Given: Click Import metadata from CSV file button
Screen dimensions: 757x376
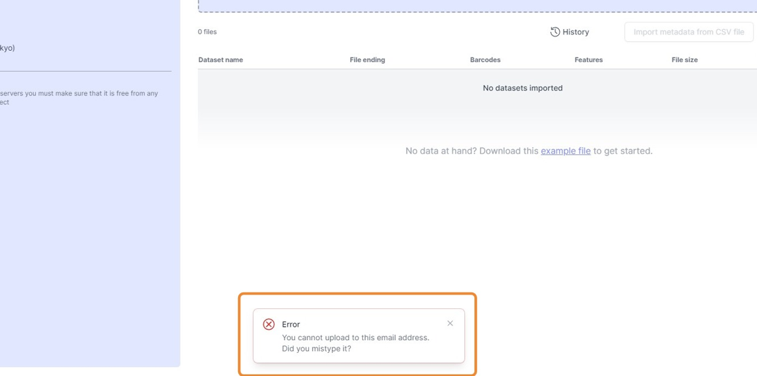Looking at the screenshot, I should point(688,32).
